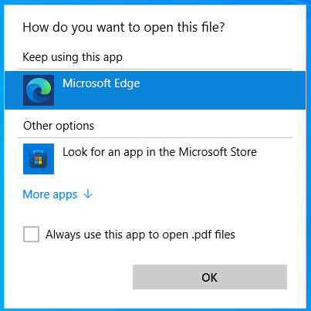Screen dimensions: 311x311
Task: Click the Microsoft Store bag icon
Action: (x=39, y=159)
